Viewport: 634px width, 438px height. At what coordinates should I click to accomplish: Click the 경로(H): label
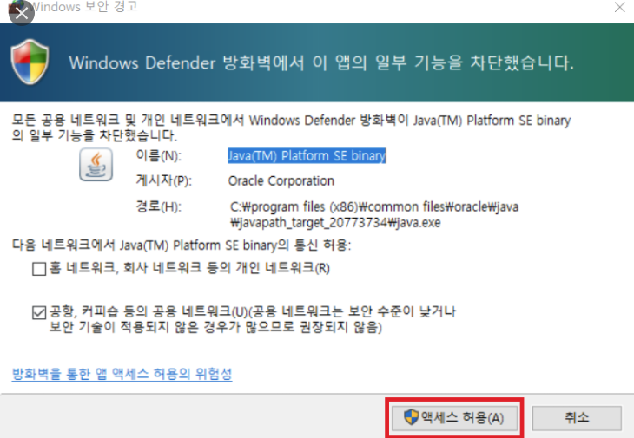[x=158, y=206]
